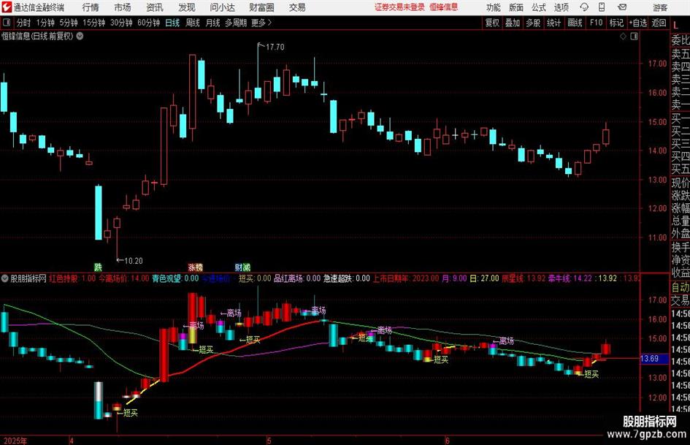Click red 恒锋信息 stock name link
Viewport: 690px width, 445px height.
pos(444,7)
